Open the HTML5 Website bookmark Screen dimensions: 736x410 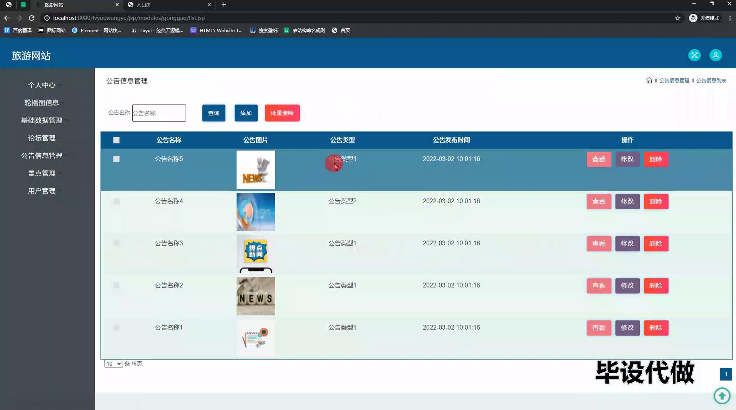pos(217,30)
